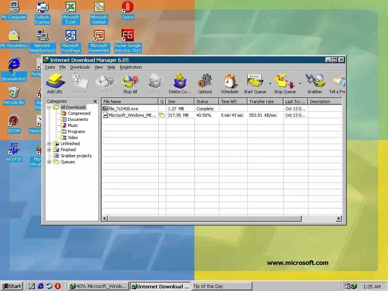Select Opera desktop icon
The width and height of the screenshot is (388, 291).
[x=127, y=10]
